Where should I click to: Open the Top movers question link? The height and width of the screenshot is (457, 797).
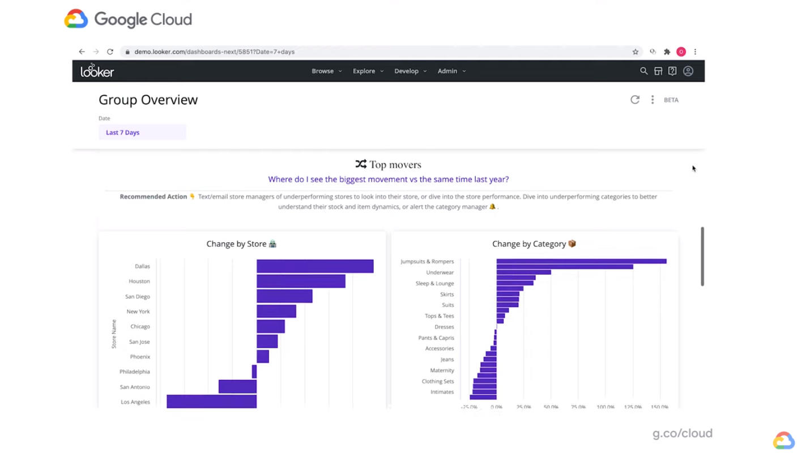tap(388, 179)
